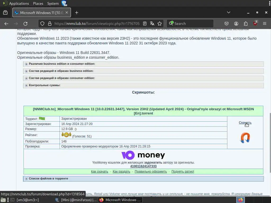Click the page vertical scrollbar thumb
271x203 pixels.
270,142
